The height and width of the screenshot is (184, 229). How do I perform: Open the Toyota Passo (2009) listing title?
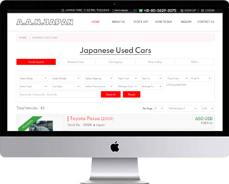click(x=92, y=118)
